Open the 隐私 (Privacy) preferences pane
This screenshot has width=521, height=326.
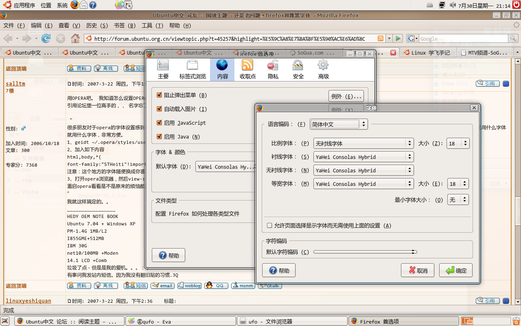273,69
